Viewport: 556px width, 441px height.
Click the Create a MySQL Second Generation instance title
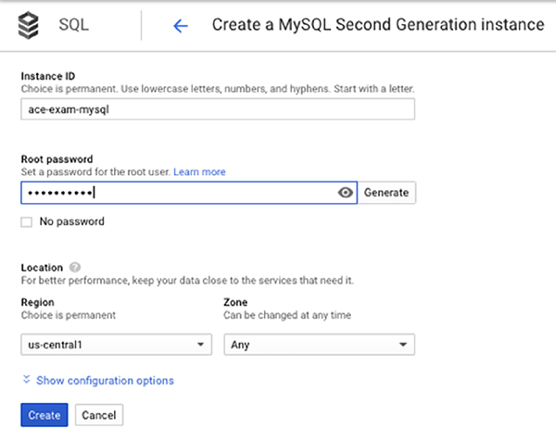pos(378,25)
